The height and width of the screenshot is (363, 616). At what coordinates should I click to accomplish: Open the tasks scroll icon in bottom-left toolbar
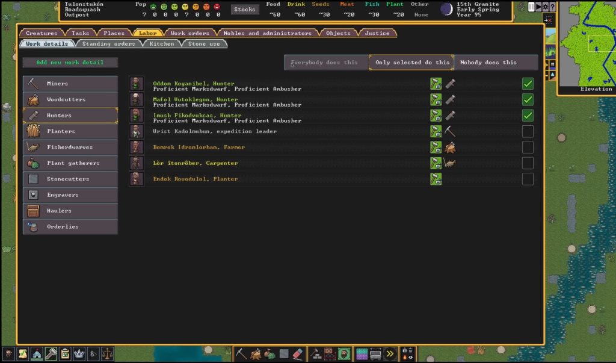(22, 353)
